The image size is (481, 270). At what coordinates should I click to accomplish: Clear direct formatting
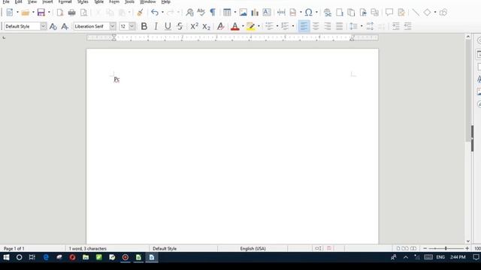220,26
